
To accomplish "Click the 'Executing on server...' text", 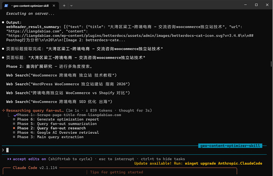I will [30, 13].
